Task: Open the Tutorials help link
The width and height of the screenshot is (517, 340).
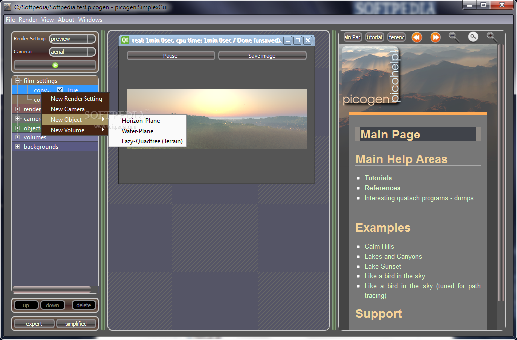Action: tap(378, 178)
